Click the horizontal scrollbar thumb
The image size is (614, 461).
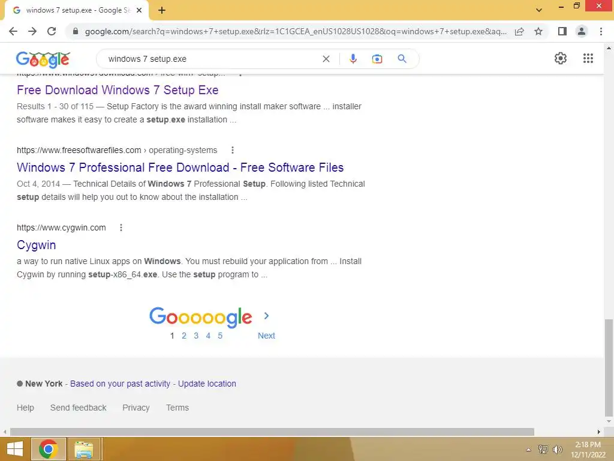272,432
